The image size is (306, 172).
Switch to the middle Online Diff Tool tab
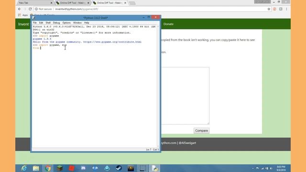pos(72,3)
